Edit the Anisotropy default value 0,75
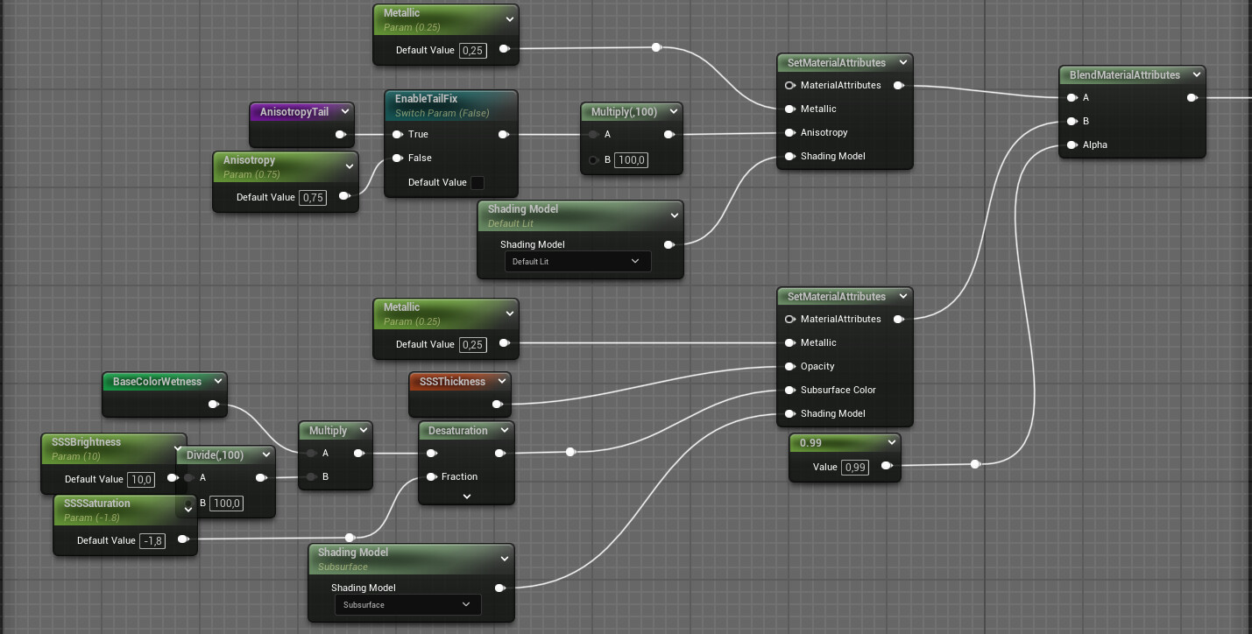 point(313,197)
